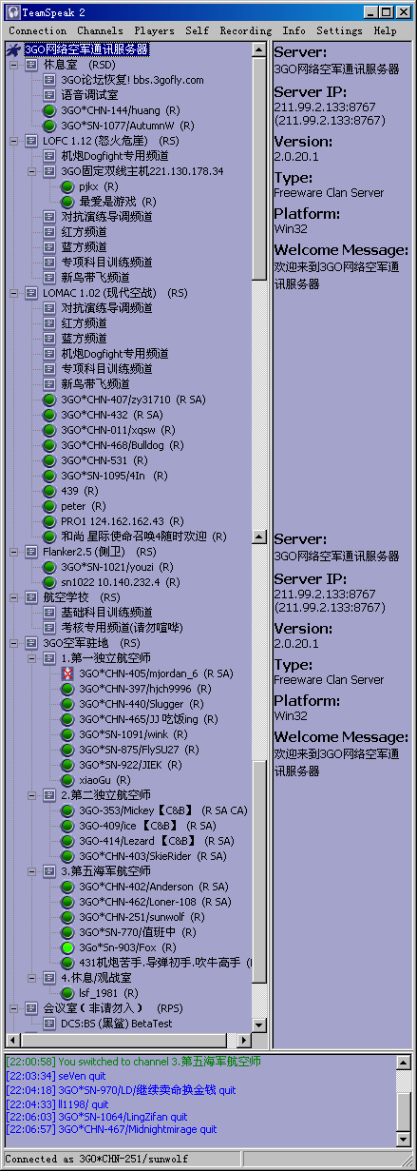Click the 3GO*CHN-407/zy31710 player icon
The width and height of the screenshot is (417, 1171).
49,400
